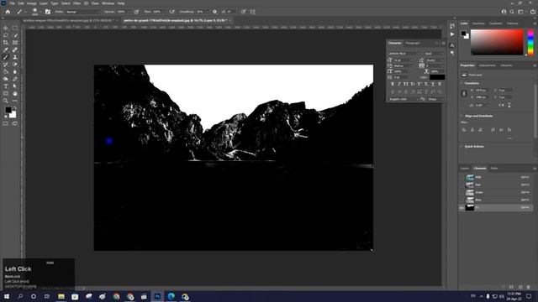
Task: Open the brush Mode dropdown
Action: (82, 12)
